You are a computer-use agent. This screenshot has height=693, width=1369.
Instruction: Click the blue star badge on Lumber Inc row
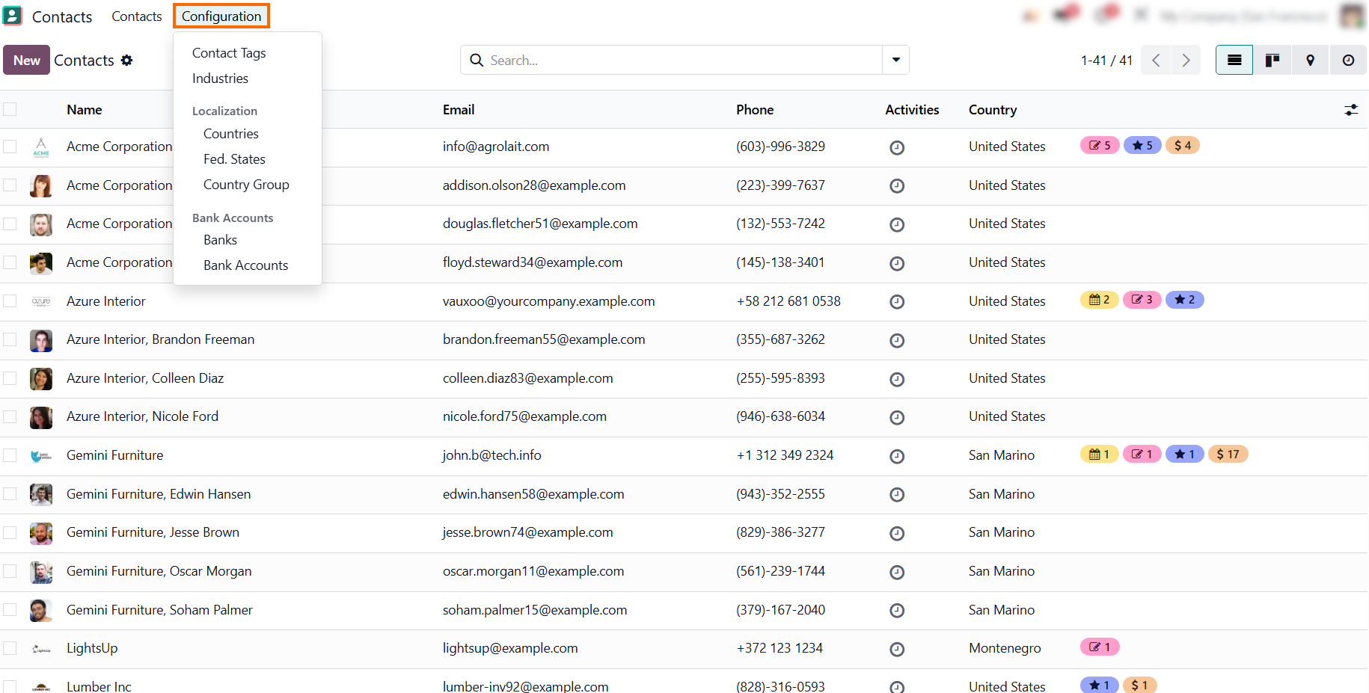pos(1100,685)
